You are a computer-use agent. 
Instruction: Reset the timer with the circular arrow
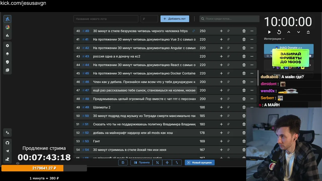click(x=279, y=32)
